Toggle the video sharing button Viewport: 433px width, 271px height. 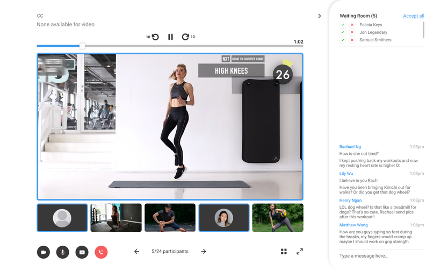[82, 252]
